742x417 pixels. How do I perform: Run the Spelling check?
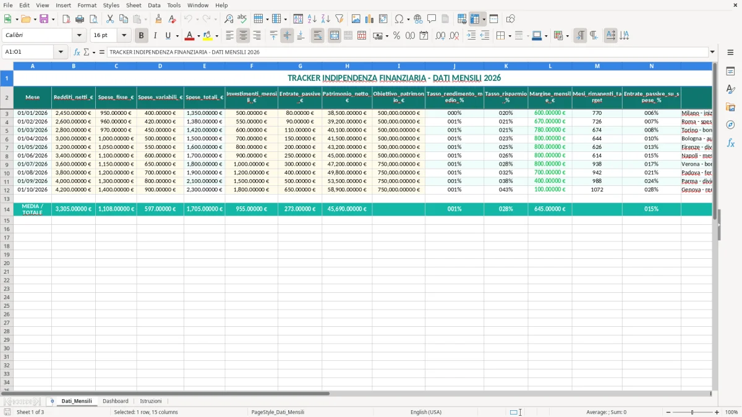[x=242, y=19]
